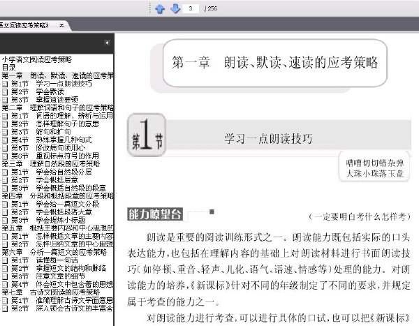
Task: Open bookmark 第2节 学会概括段落大意
Action: [52, 212]
